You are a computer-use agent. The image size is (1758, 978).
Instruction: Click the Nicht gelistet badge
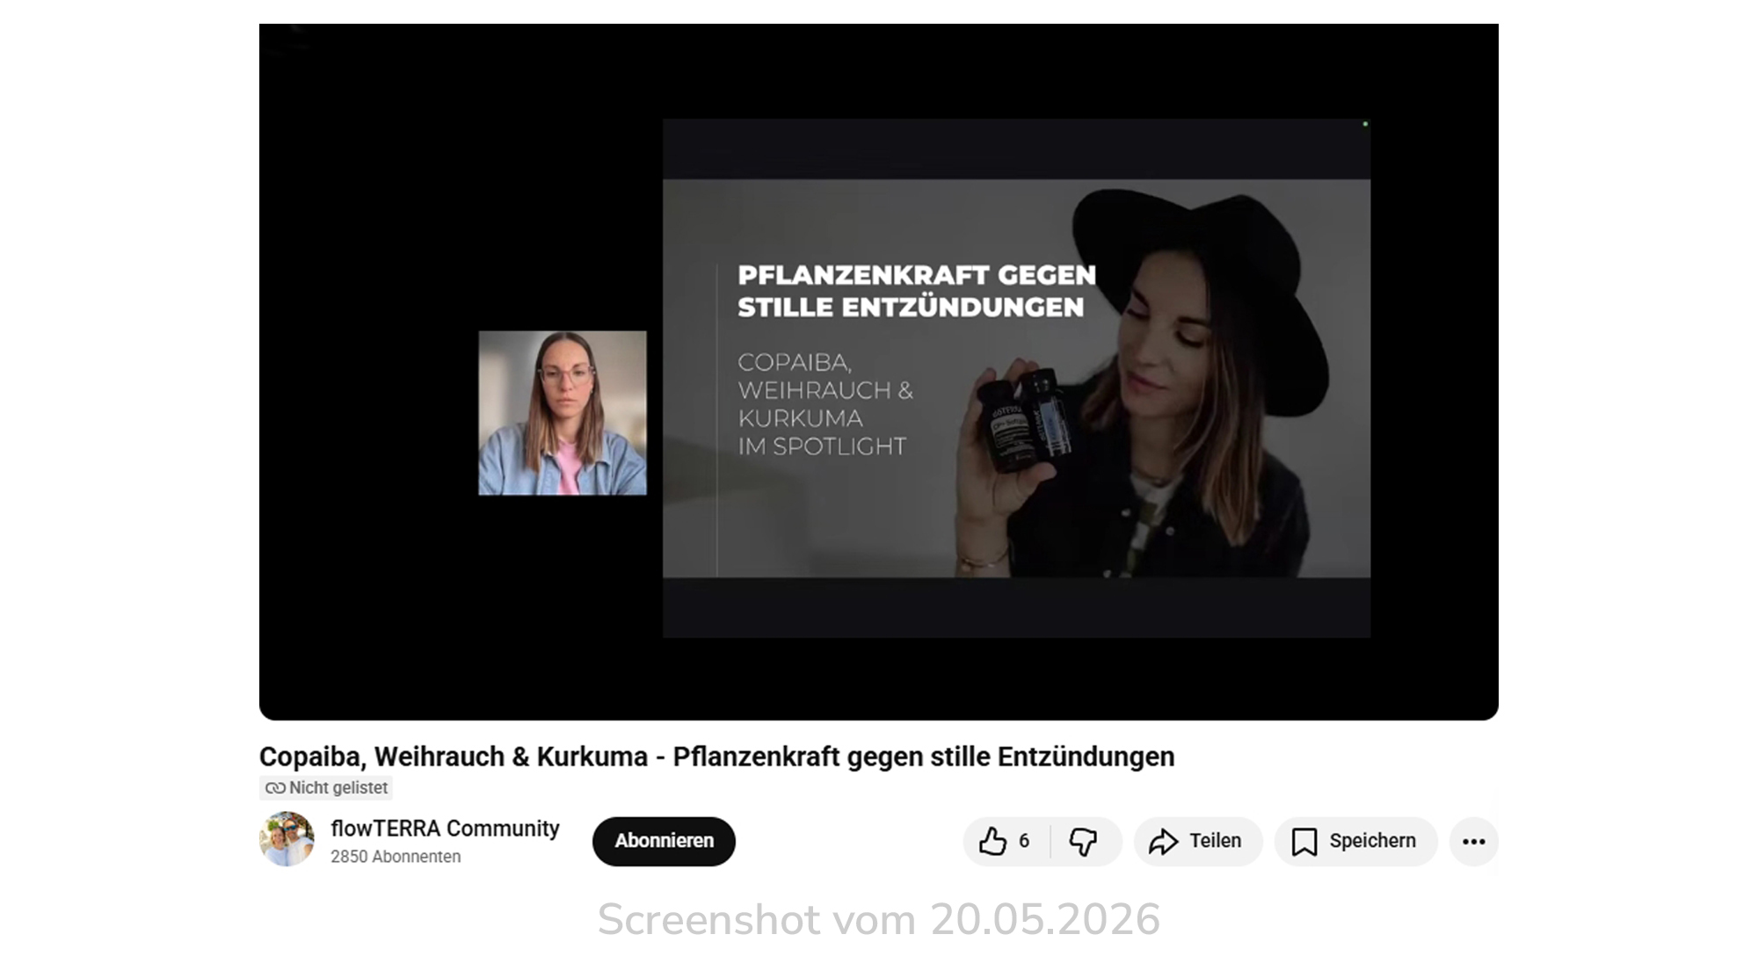[326, 788]
